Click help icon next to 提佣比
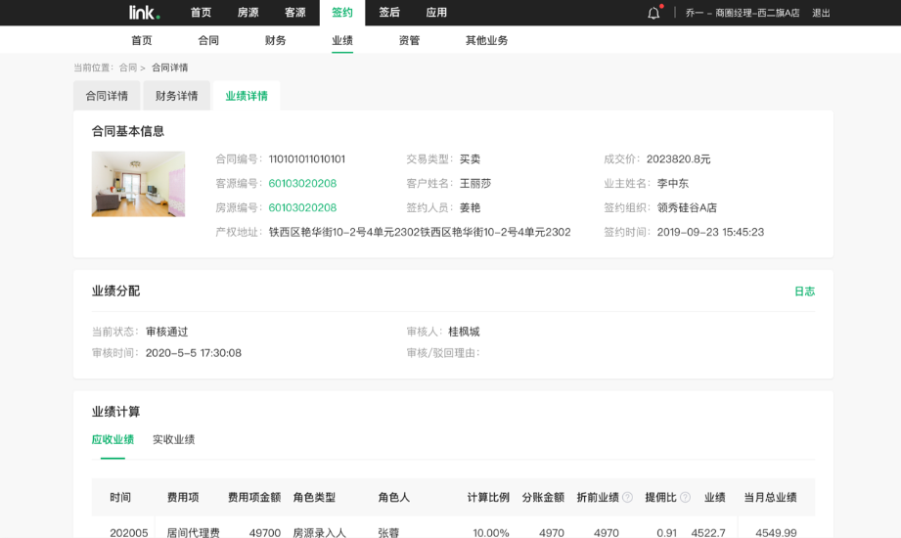The image size is (901, 538). coord(685,498)
